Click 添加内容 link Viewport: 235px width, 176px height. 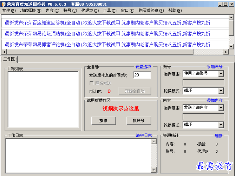(x=215, y=100)
